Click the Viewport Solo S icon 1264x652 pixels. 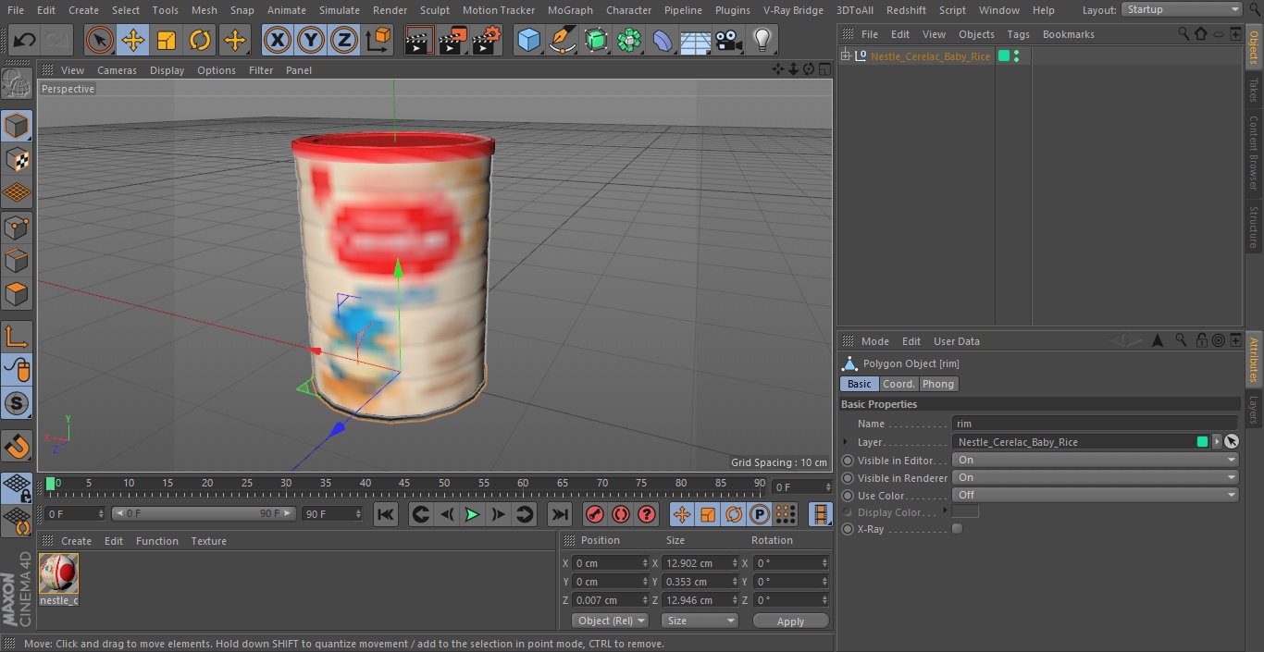point(17,404)
